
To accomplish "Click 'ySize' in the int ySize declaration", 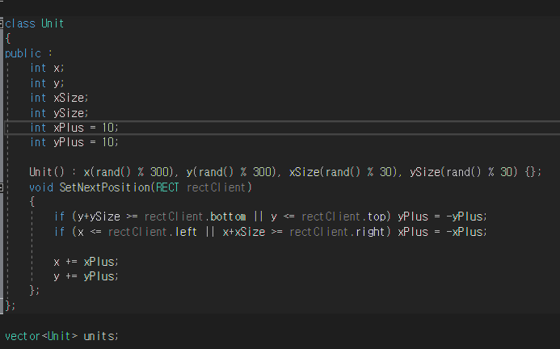I will [69, 113].
